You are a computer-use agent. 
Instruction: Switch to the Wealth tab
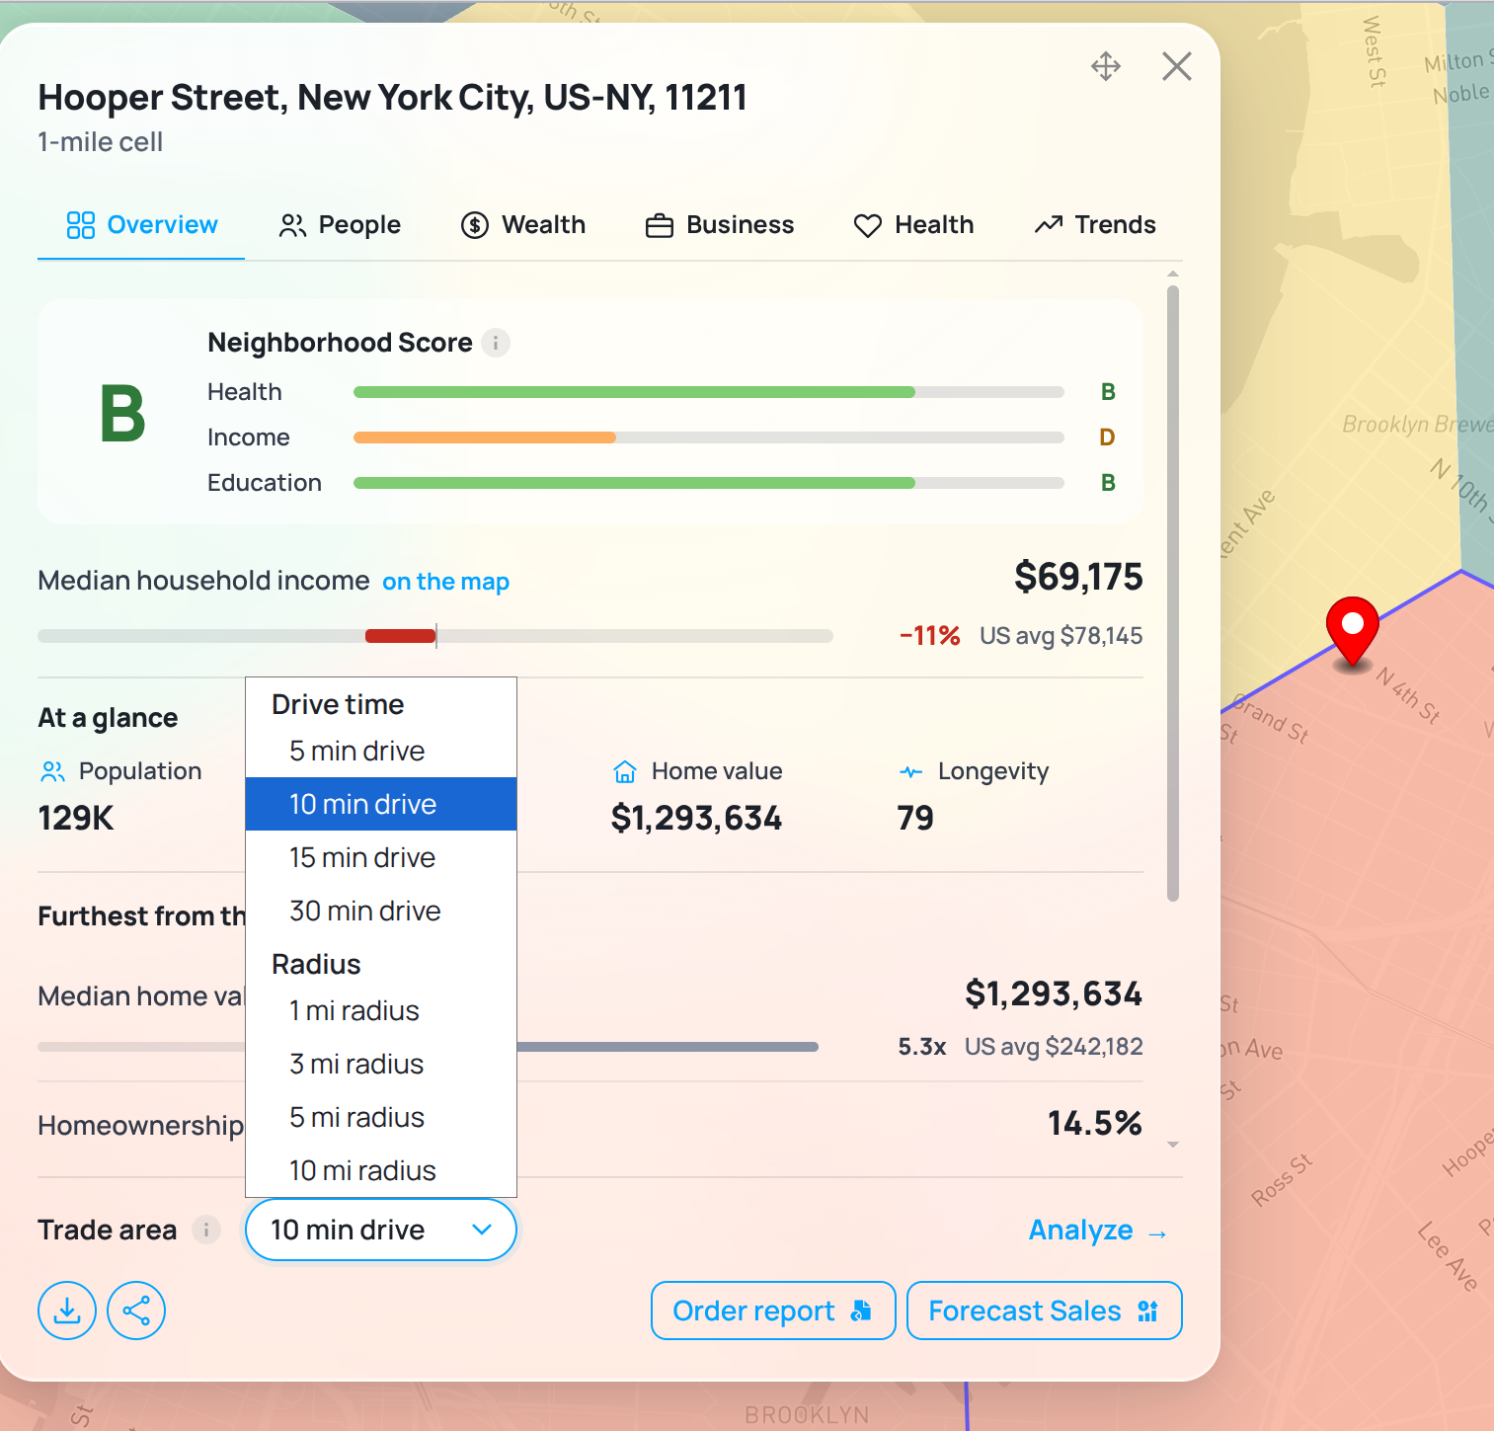pyautogui.click(x=523, y=225)
